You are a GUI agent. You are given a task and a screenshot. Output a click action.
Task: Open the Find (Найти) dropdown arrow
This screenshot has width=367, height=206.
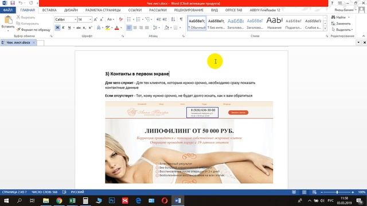point(349,17)
